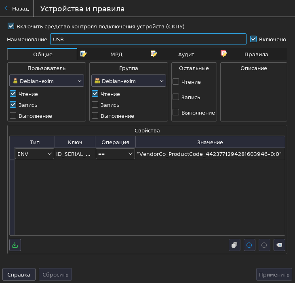The height and width of the screenshot is (283, 295).
Task: Click the Правила tab icon
Action: tap(223, 54)
